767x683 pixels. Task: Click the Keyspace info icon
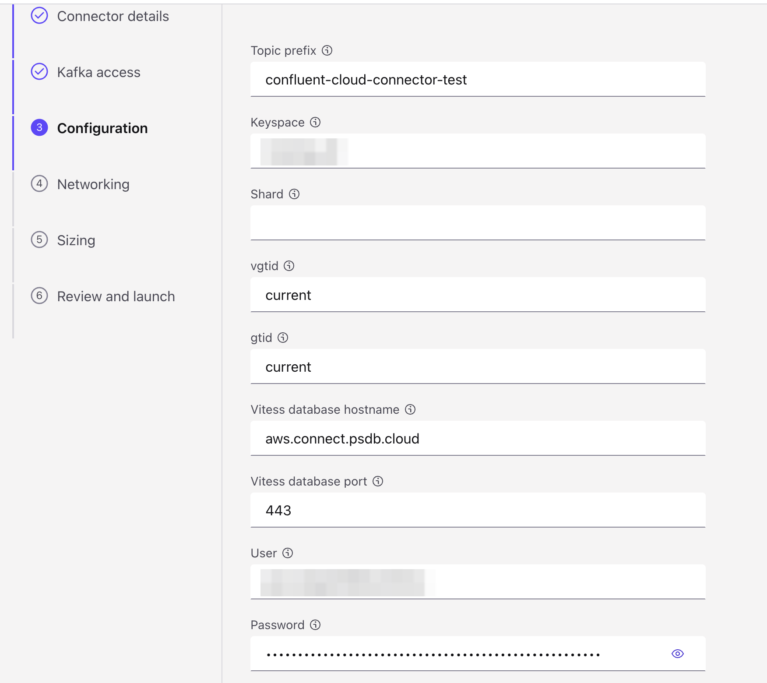(x=315, y=122)
